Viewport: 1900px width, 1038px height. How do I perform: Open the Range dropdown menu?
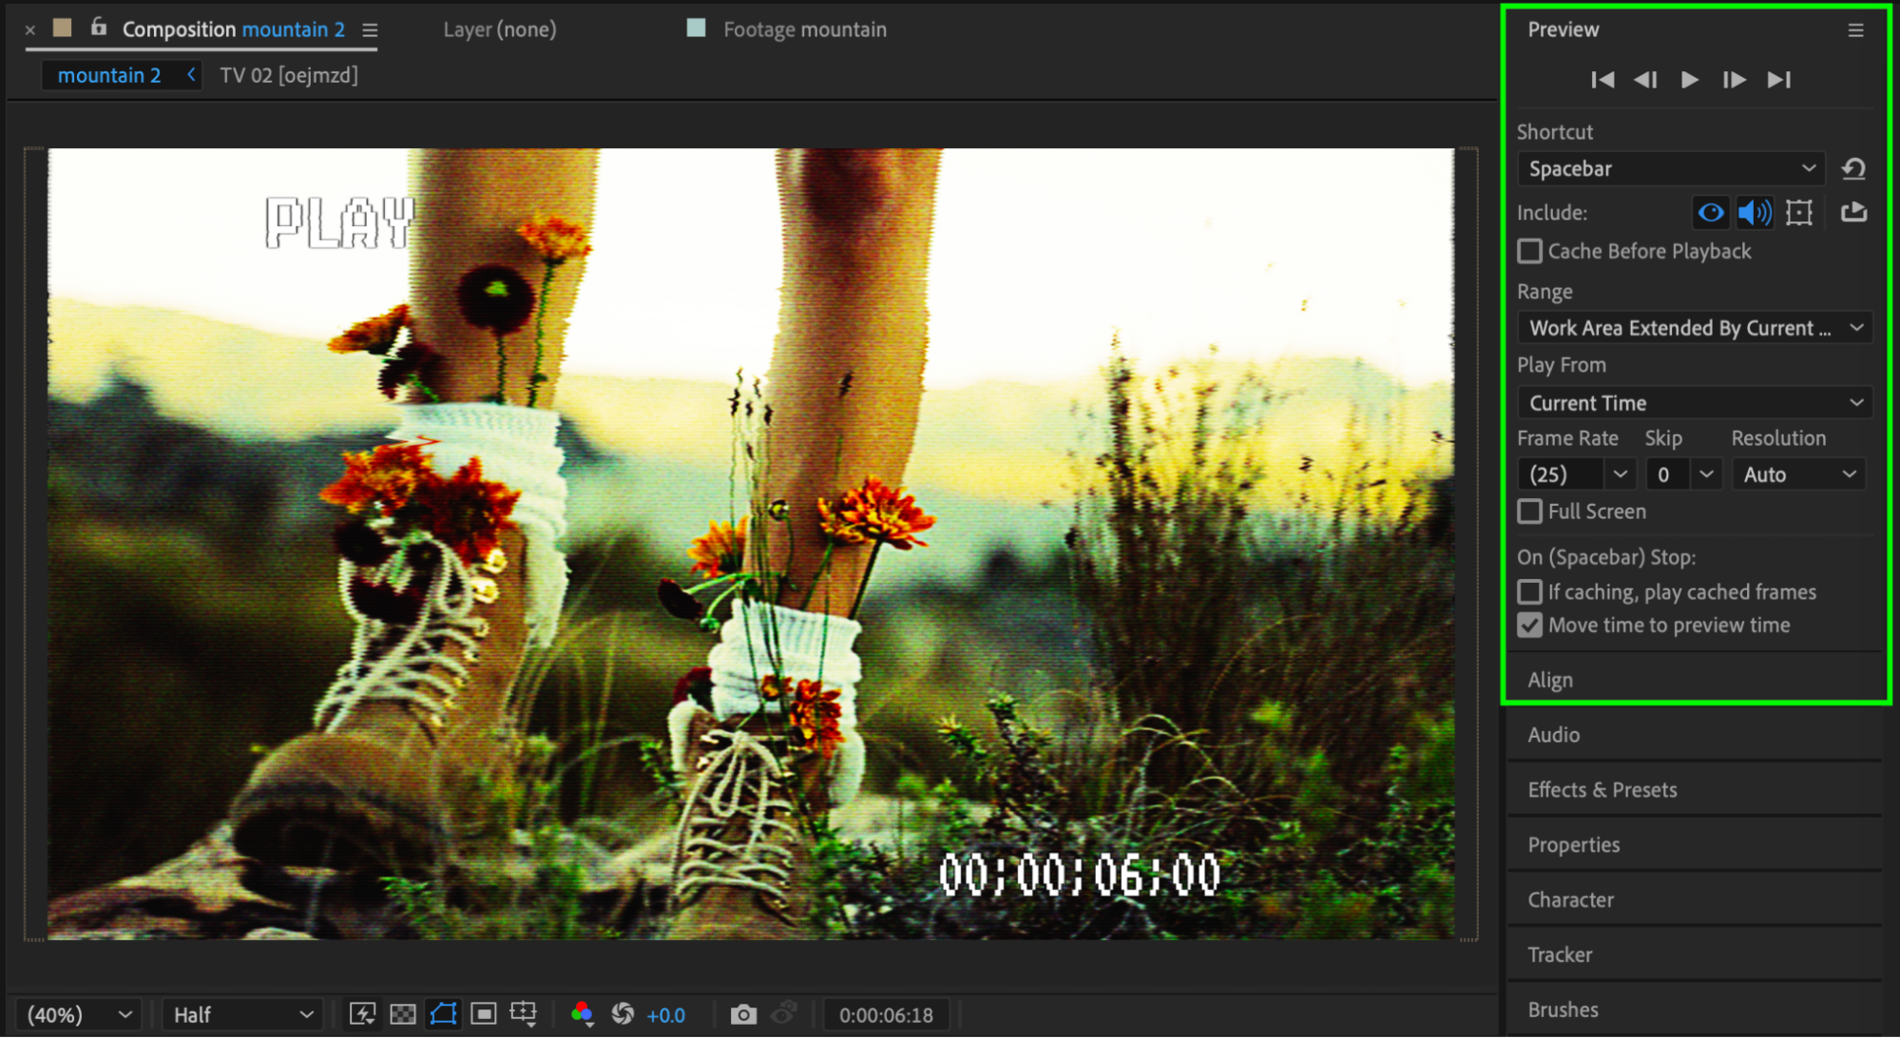point(1695,328)
